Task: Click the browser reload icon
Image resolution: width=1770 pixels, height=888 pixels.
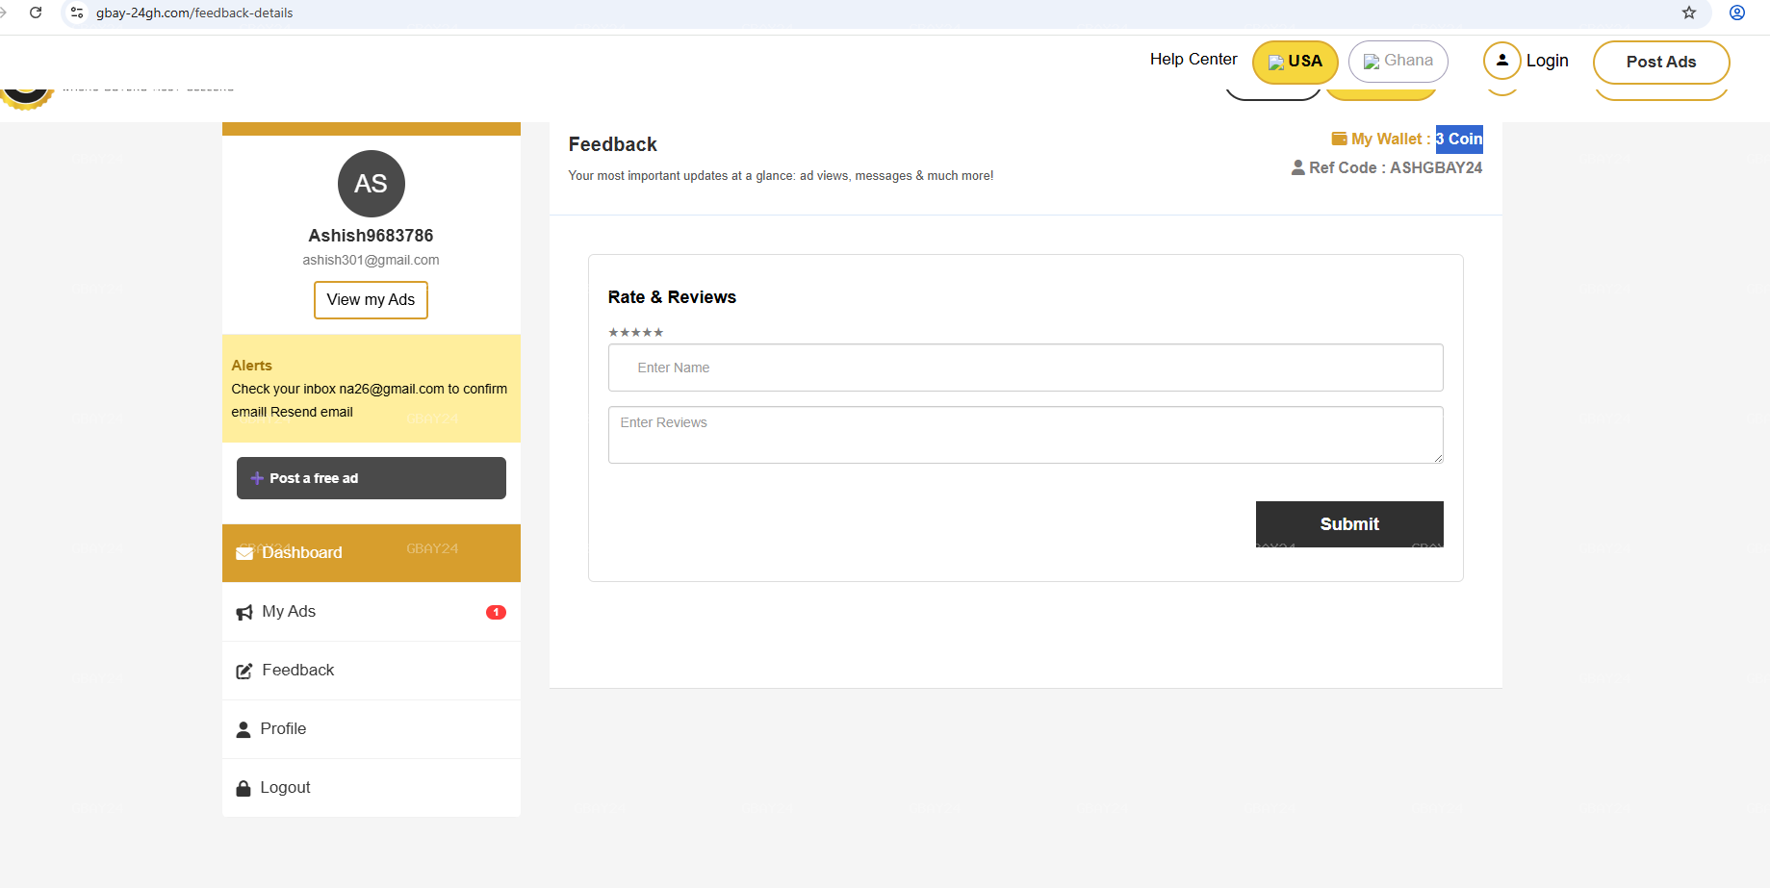Action: click(36, 13)
